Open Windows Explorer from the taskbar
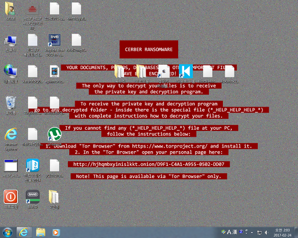 point(41,233)
